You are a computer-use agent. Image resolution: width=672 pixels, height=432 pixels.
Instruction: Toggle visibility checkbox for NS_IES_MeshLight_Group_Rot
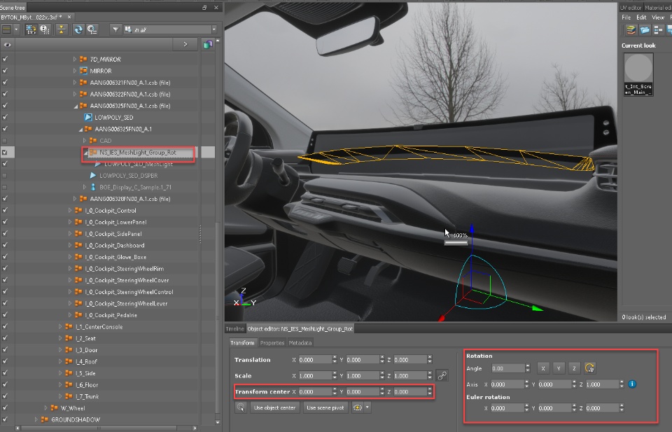pyautogui.click(x=5, y=152)
